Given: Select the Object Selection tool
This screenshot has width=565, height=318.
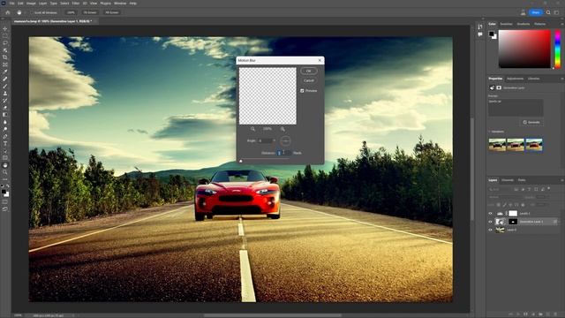Looking at the screenshot, I should (5, 50).
